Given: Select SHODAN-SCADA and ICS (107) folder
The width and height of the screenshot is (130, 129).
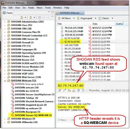Looking at the screenshot, I should [x=27, y=63].
